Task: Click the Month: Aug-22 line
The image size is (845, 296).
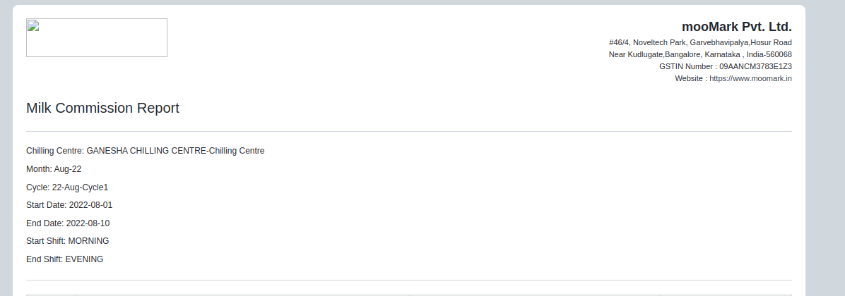Action: click(54, 169)
